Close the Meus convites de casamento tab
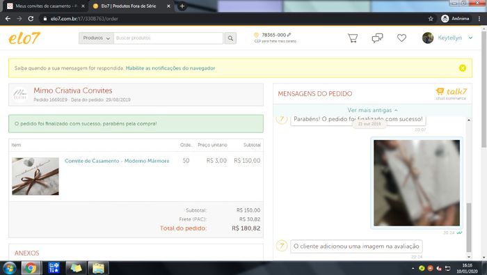487x275 pixels. (x=83, y=6)
